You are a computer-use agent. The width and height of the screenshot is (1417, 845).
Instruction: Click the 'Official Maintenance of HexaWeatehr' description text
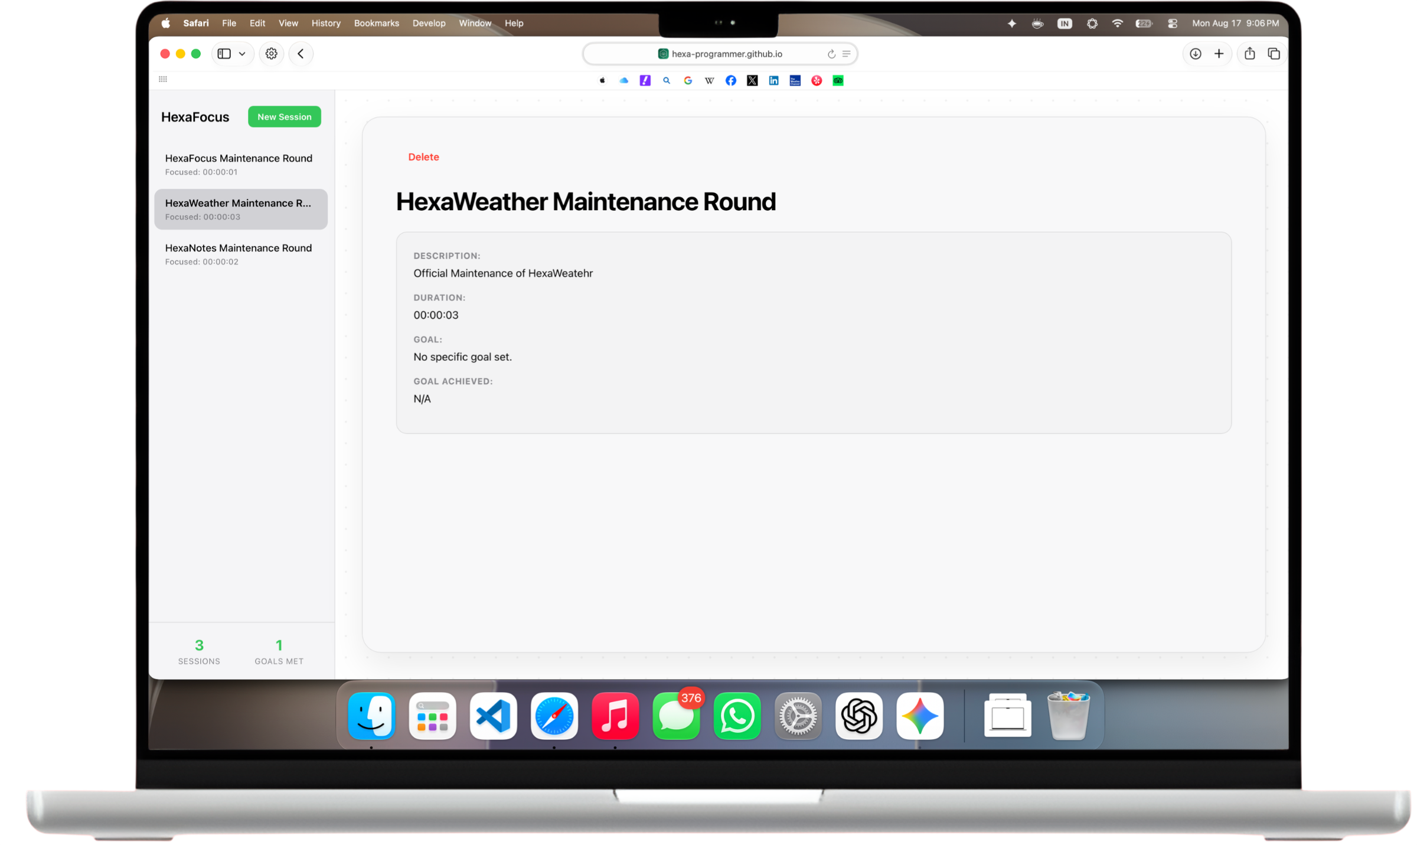pyautogui.click(x=503, y=273)
